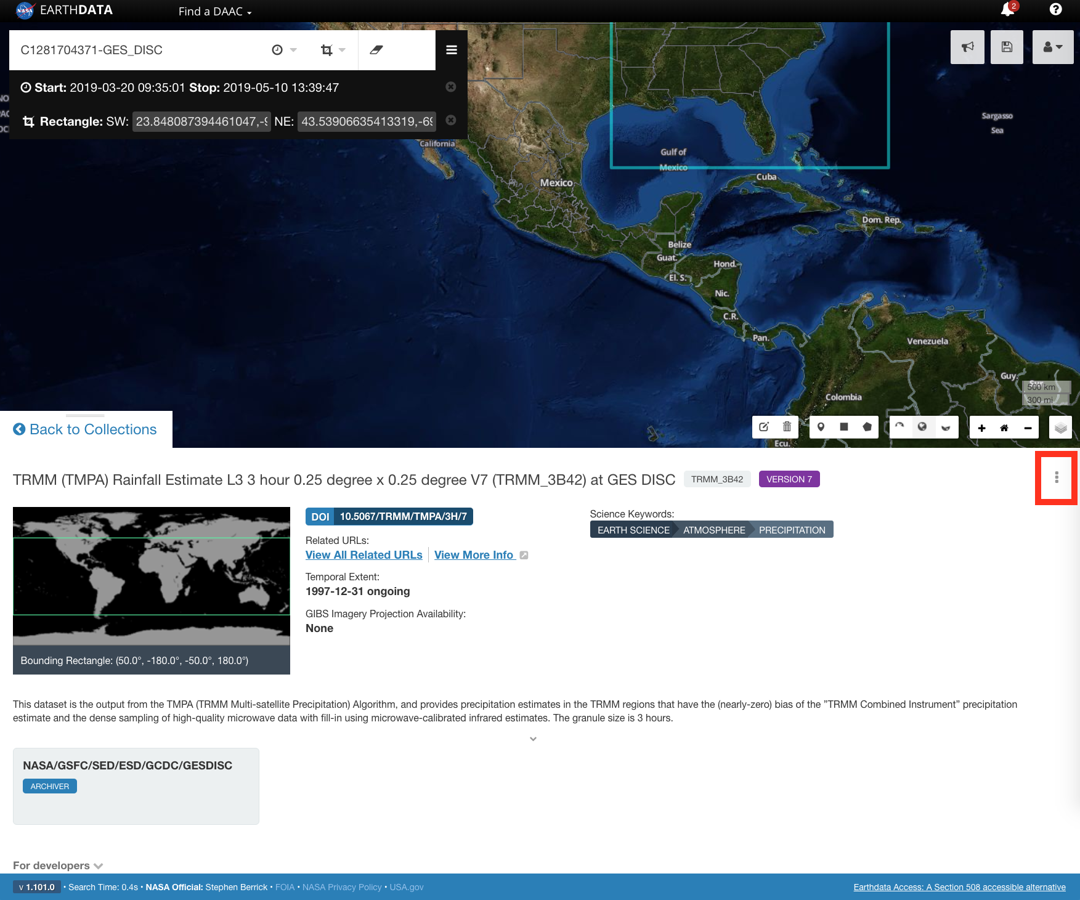Screen dimensions: 1080x900
Task: Switch to geographic globe projection
Action: click(922, 427)
